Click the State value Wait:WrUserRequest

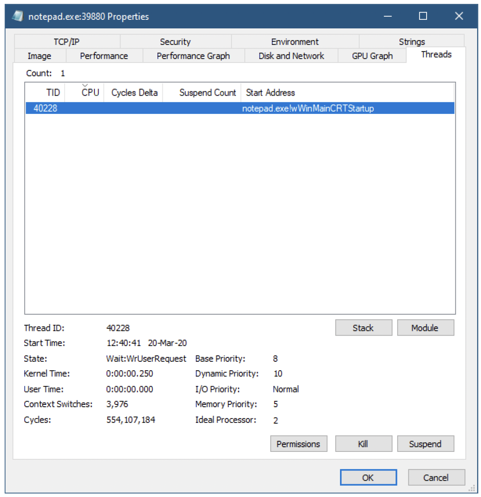click(x=146, y=359)
